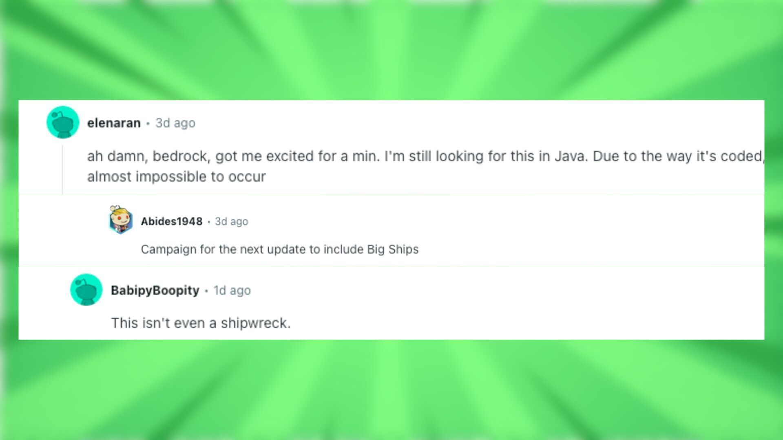Open the '1d ago' timestamp permalink
The image size is (783, 440).
click(232, 290)
